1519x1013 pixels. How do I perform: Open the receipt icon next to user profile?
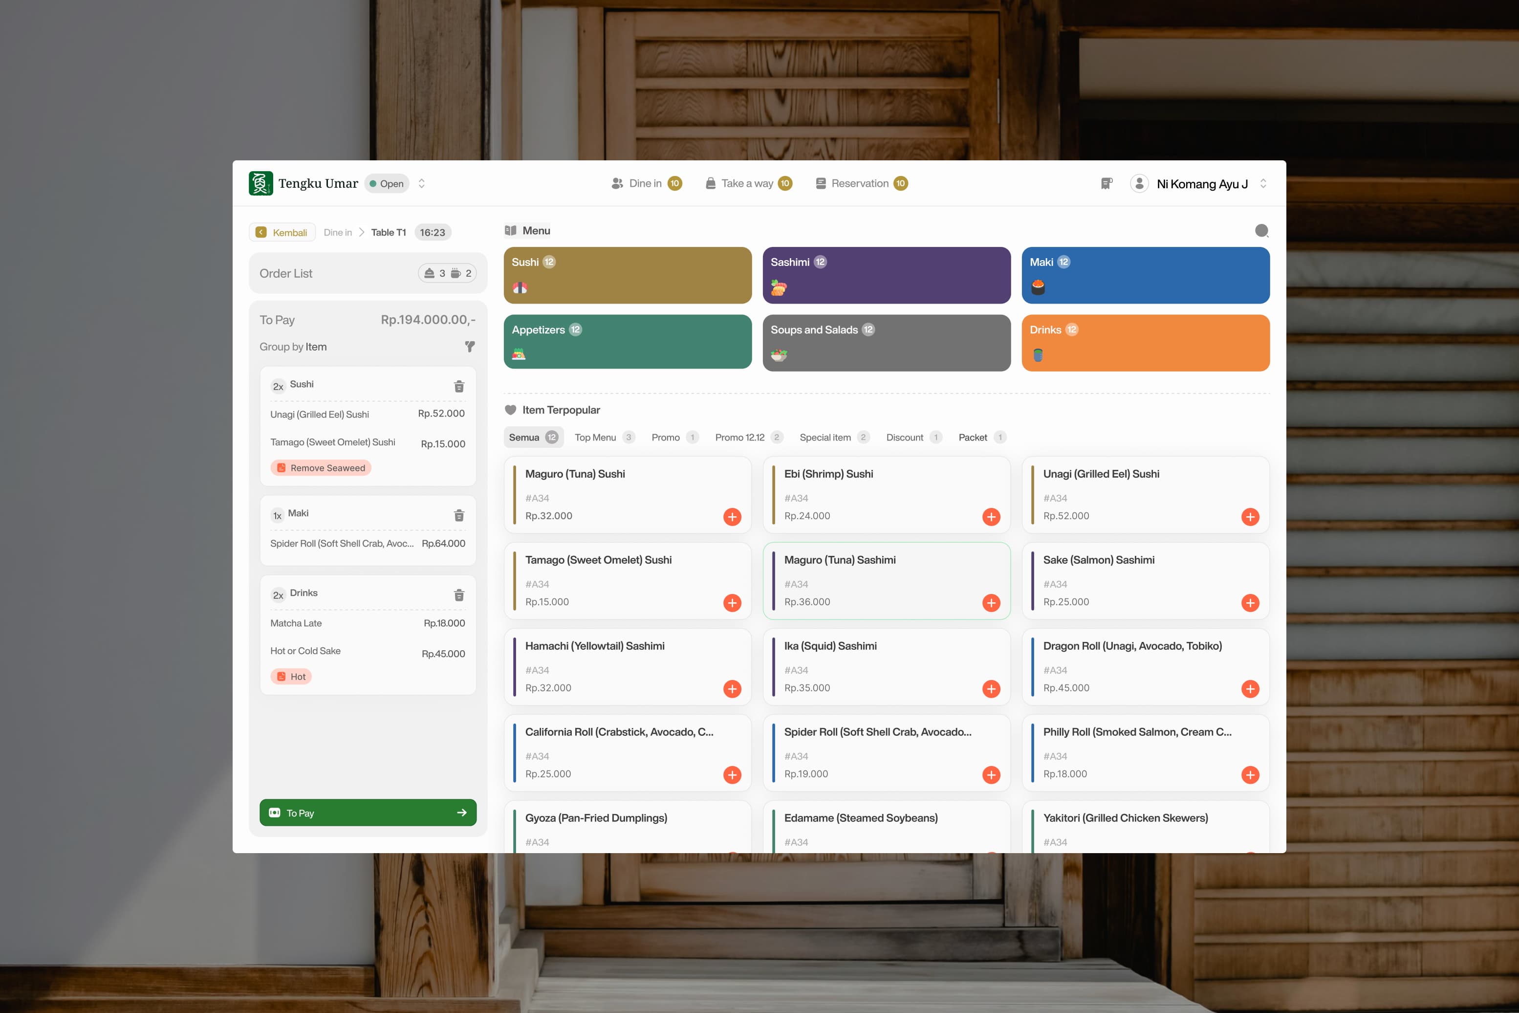(1107, 183)
